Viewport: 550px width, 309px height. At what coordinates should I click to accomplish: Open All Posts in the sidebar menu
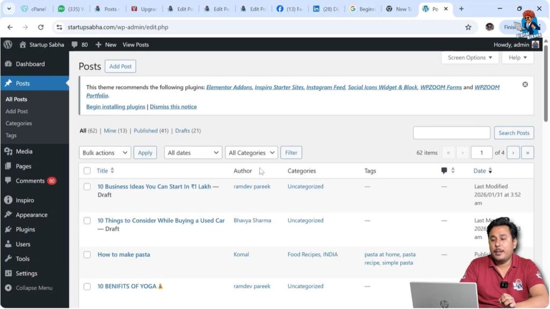click(17, 99)
